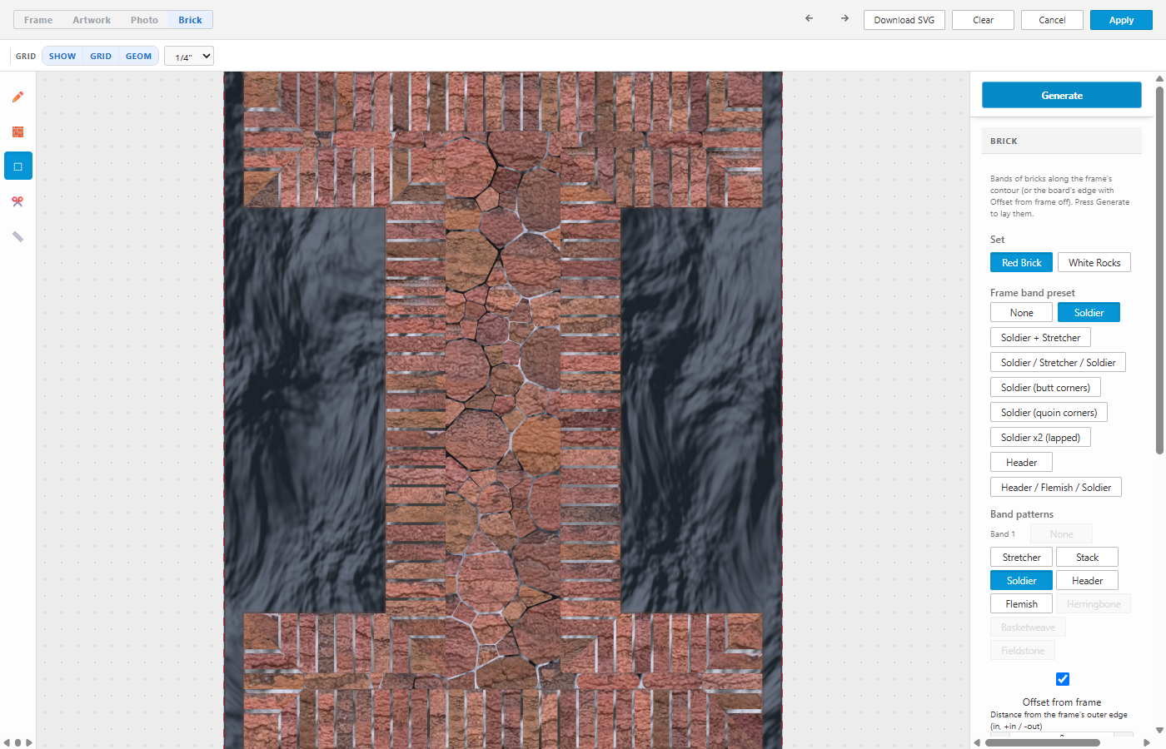Select Soldier / Stretcher / Soldier preset
This screenshot has height=749, width=1166.
coord(1058,362)
